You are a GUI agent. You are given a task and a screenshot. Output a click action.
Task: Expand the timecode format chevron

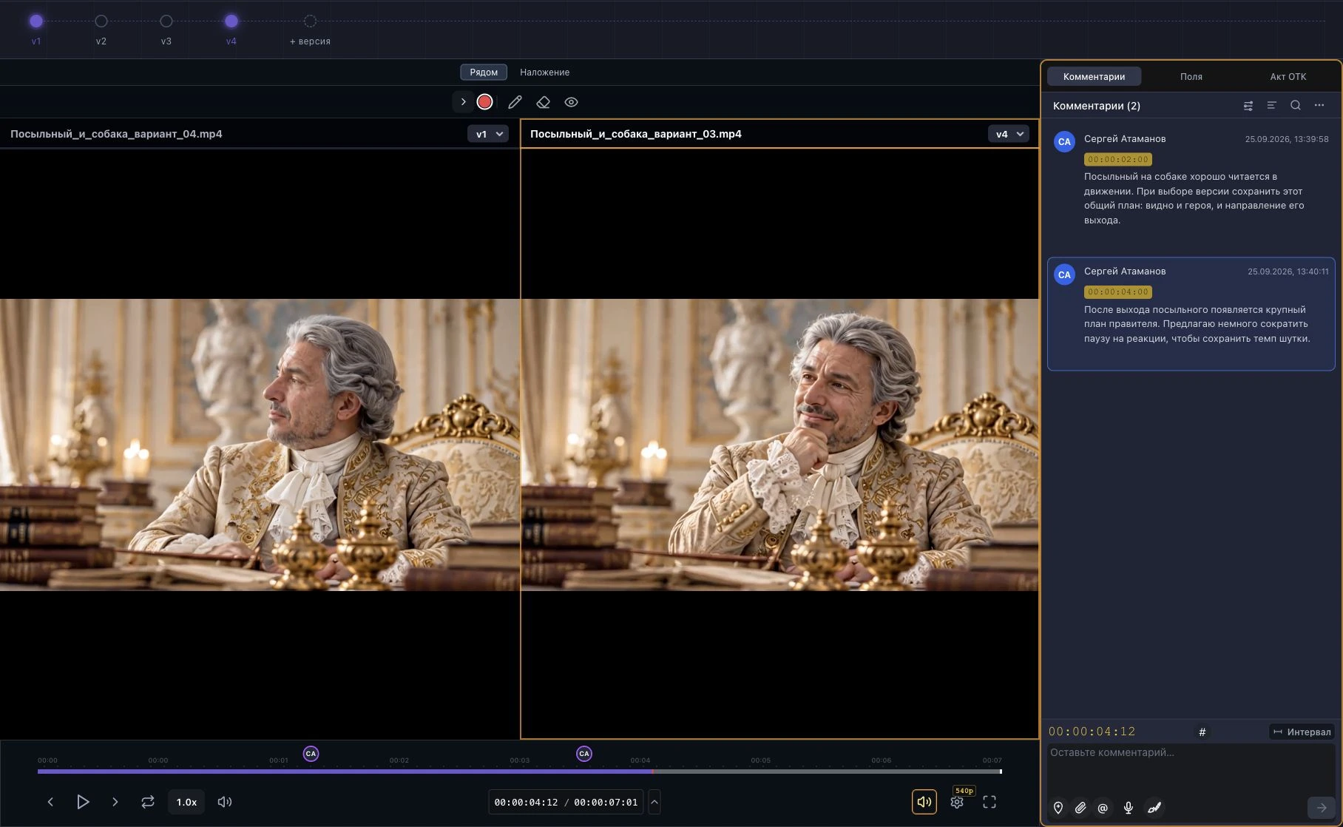(654, 802)
